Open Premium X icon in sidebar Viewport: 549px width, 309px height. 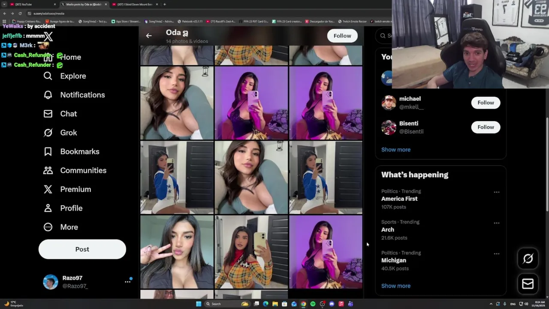click(48, 189)
